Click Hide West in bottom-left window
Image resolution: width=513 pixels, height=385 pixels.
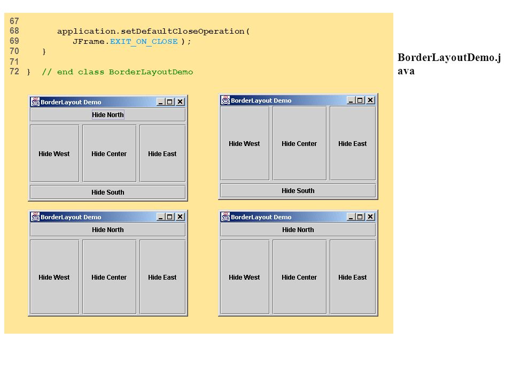55,277
